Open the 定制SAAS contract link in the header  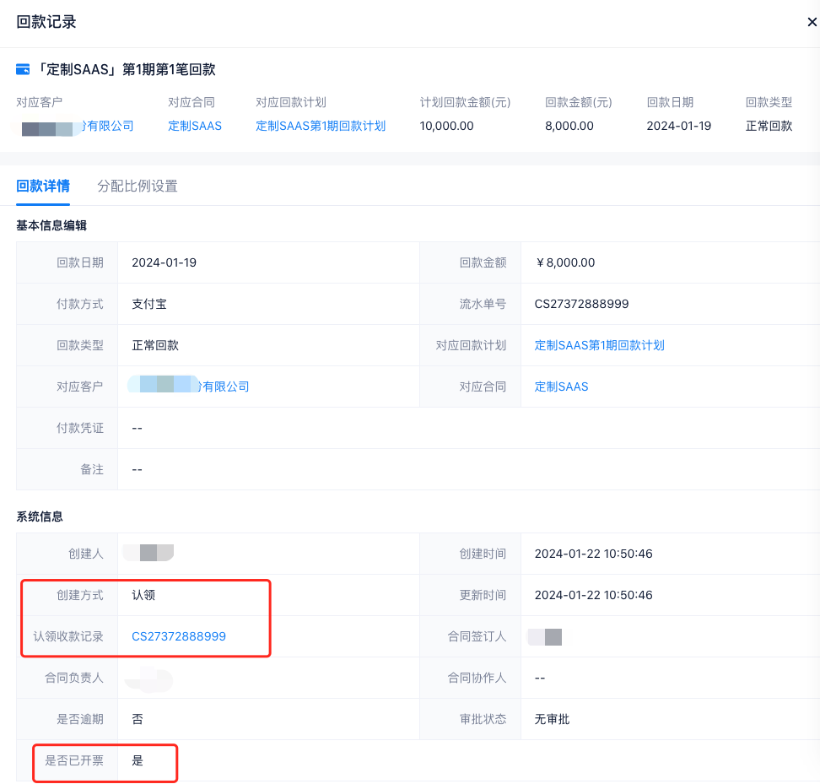(194, 127)
